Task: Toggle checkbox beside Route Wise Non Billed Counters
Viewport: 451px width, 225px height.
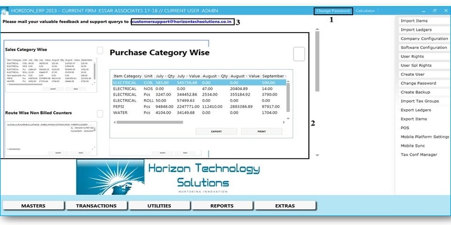Action: click(100, 114)
